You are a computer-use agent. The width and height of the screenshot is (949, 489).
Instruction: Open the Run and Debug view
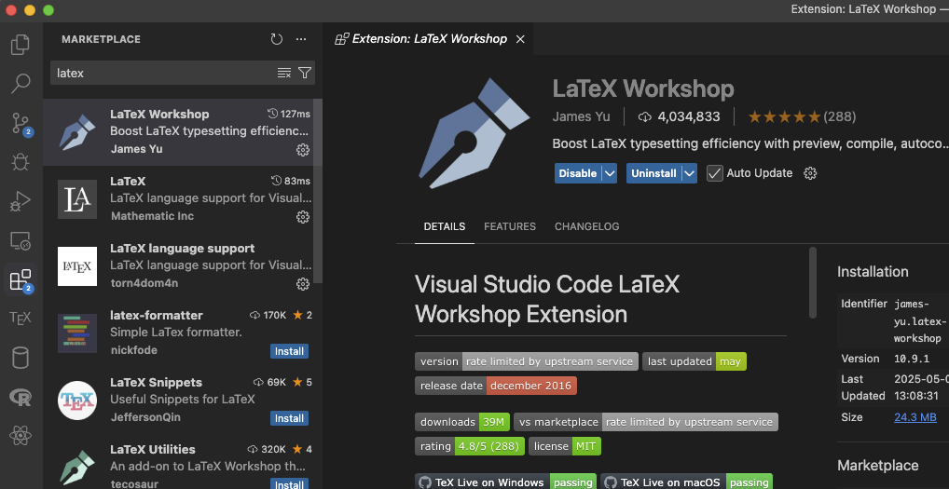[x=21, y=162]
